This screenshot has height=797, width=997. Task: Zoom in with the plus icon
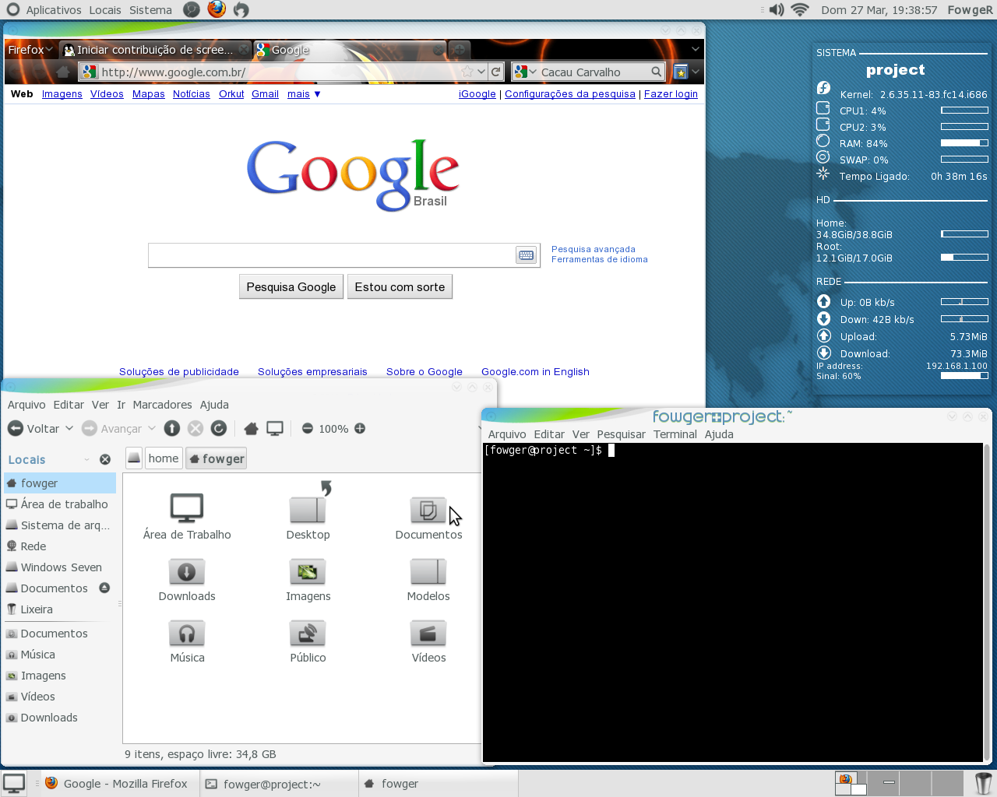[x=360, y=428]
